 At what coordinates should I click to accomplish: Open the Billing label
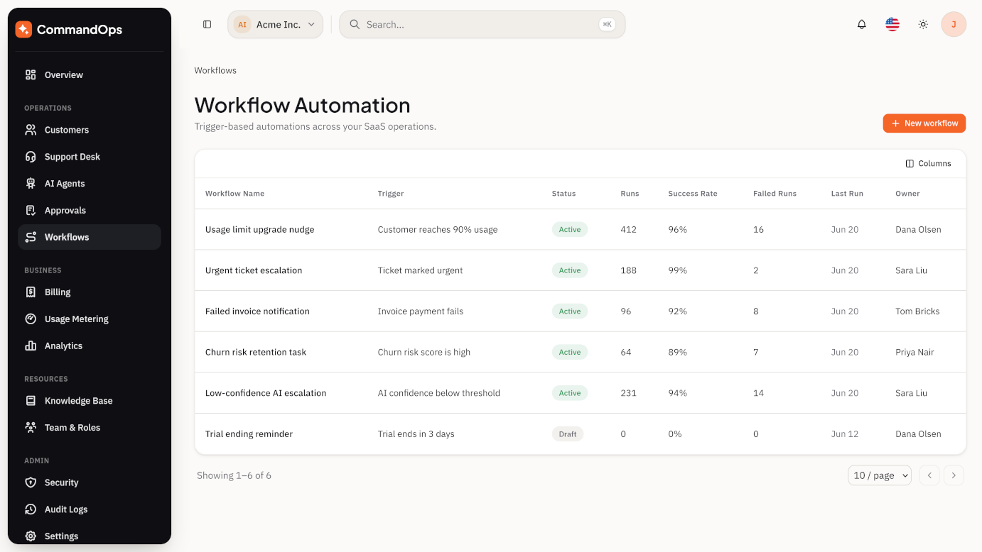point(58,292)
